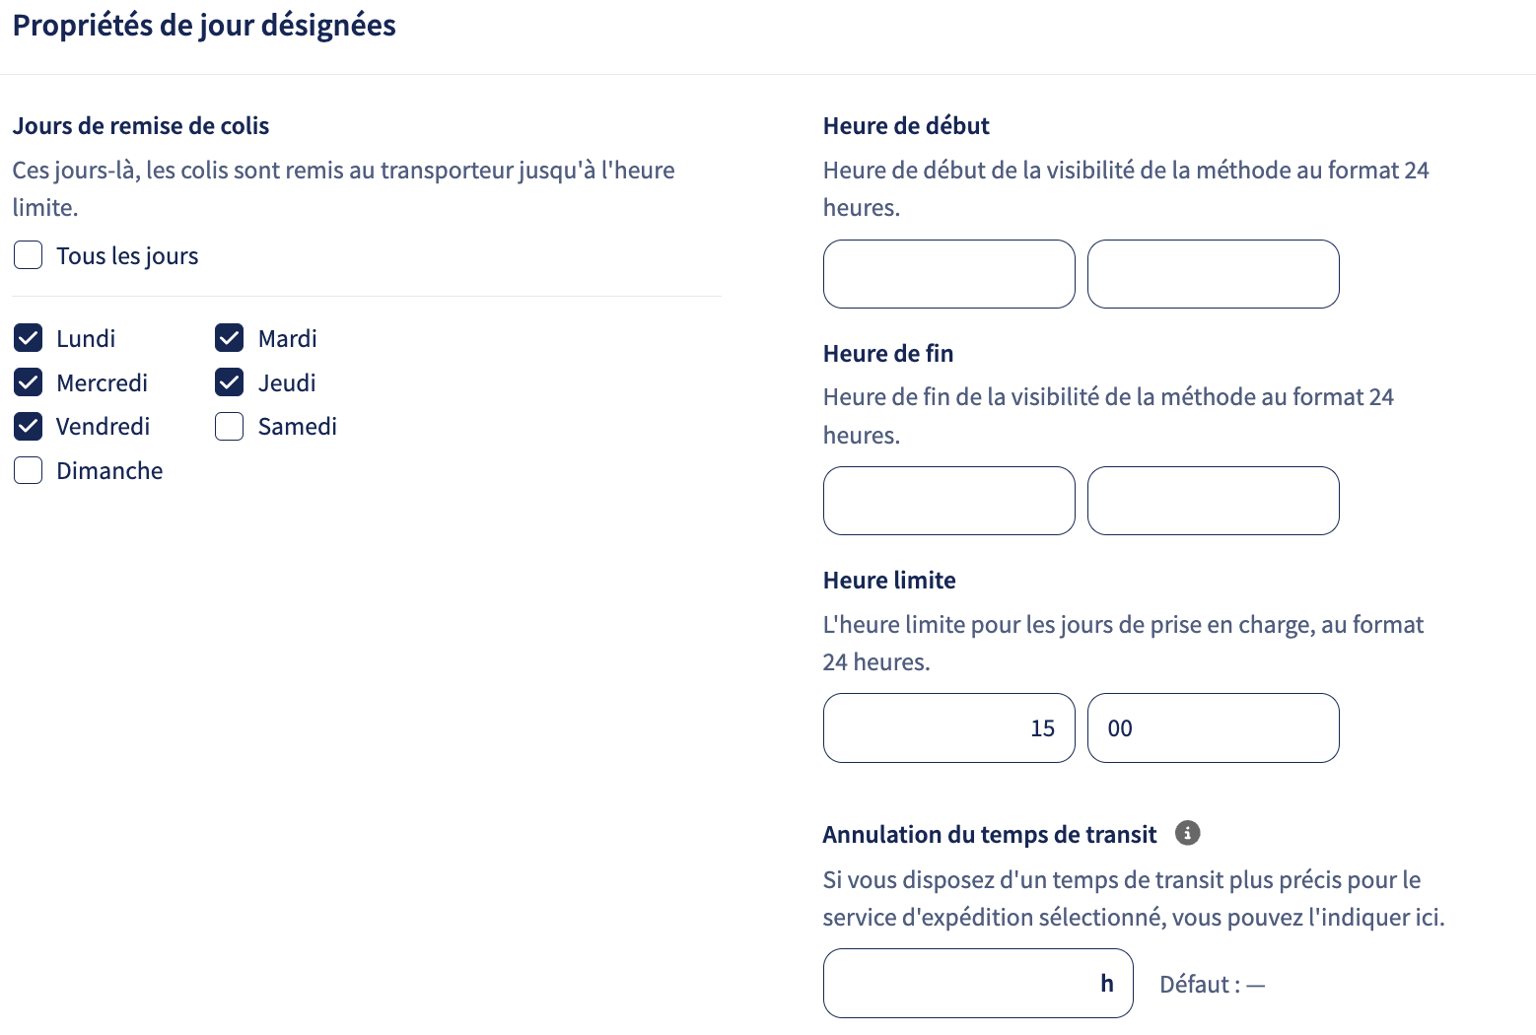Focus the transit time hours input field
1536x1035 pixels.
coord(978,983)
